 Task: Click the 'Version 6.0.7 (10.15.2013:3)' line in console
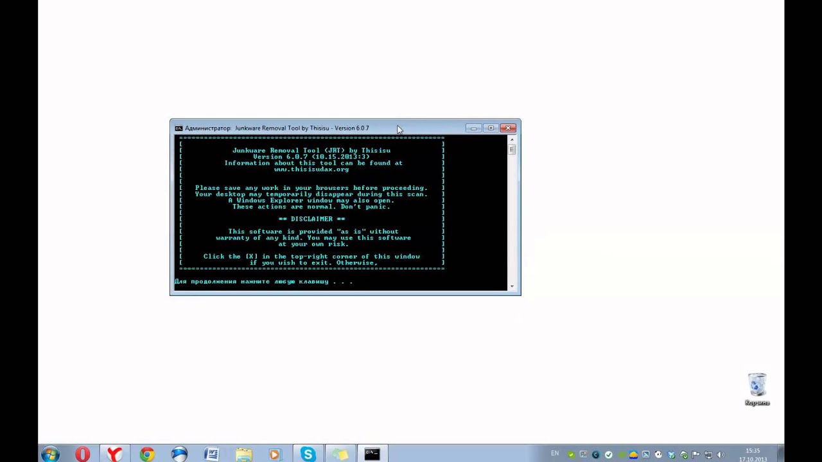(x=311, y=157)
